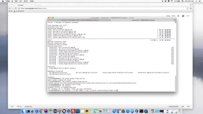The image size is (203, 114).
Task: Open KakaoTalk from the Dock
Action: click(87, 111)
